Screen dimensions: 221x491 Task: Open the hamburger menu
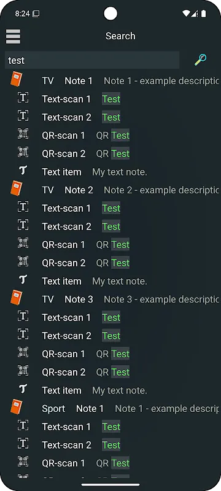click(x=13, y=36)
